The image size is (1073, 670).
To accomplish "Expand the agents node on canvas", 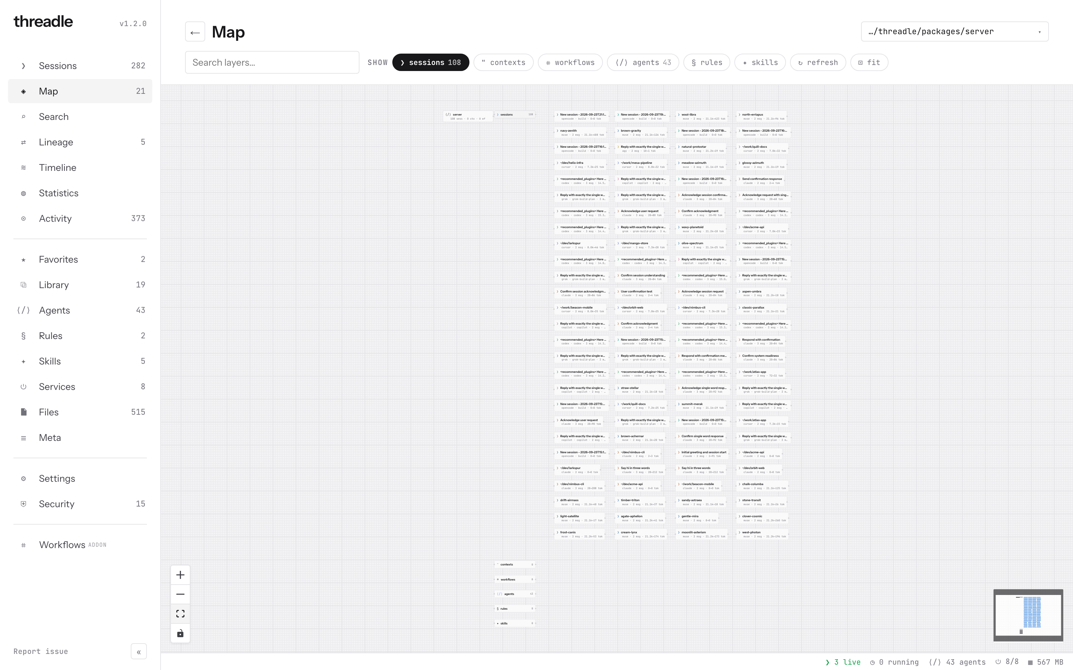I will pyautogui.click(x=515, y=594).
